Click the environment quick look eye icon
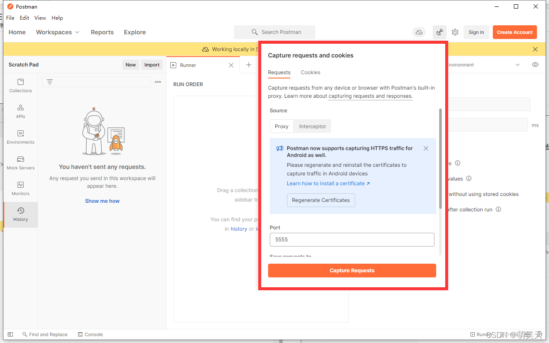The image size is (549, 343). (535, 65)
